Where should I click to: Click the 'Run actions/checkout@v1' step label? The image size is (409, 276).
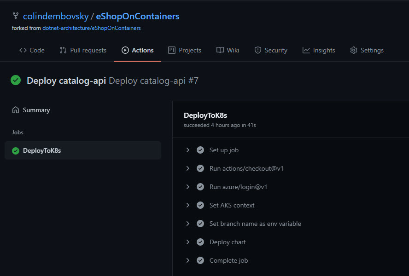(246, 168)
